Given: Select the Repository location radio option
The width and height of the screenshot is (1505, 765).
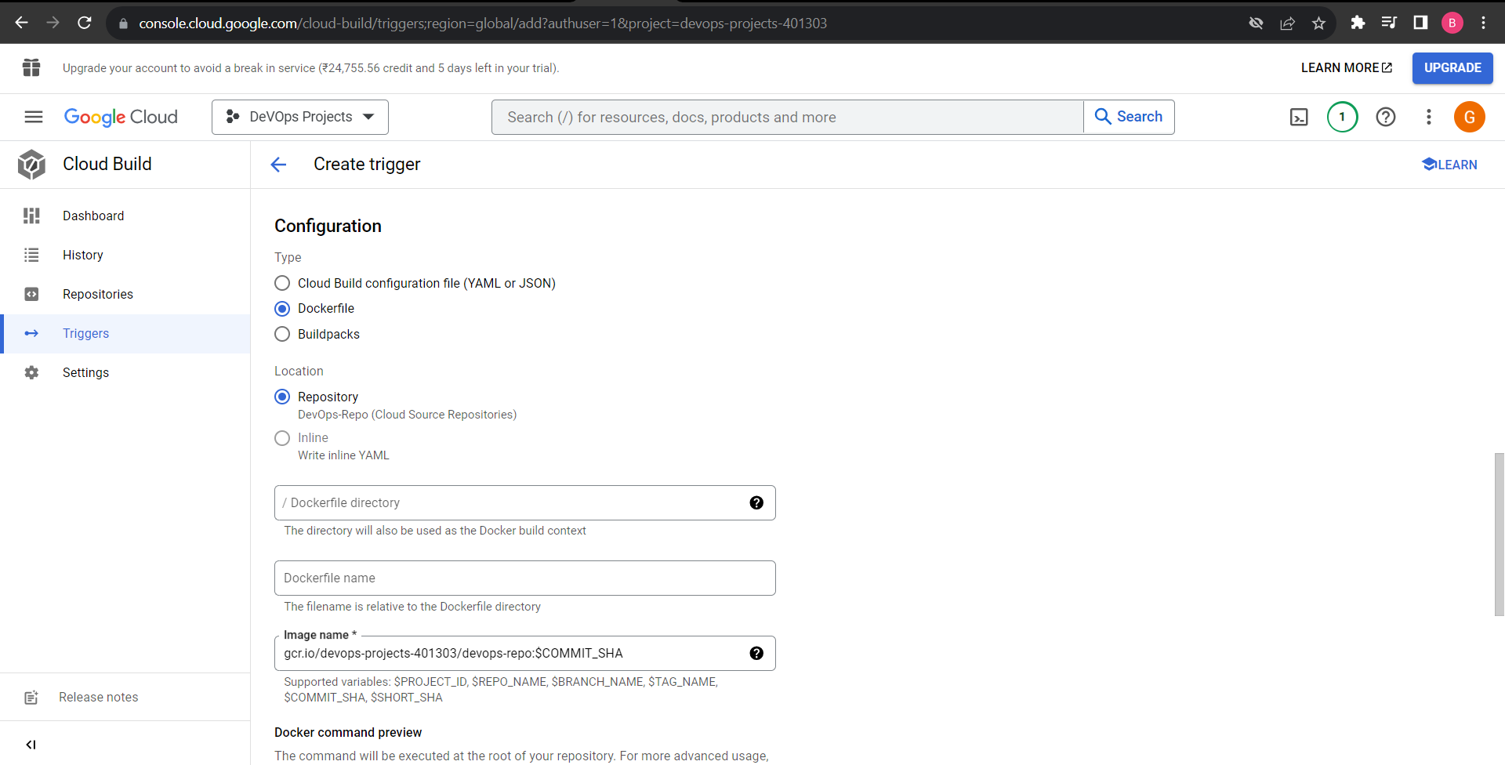Looking at the screenshot, I should pos(282,397).
